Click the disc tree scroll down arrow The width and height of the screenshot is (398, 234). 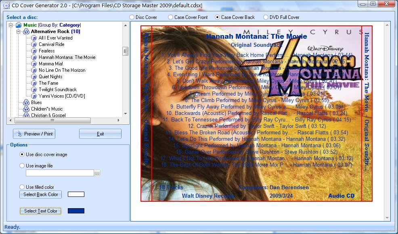coord(126,114)
